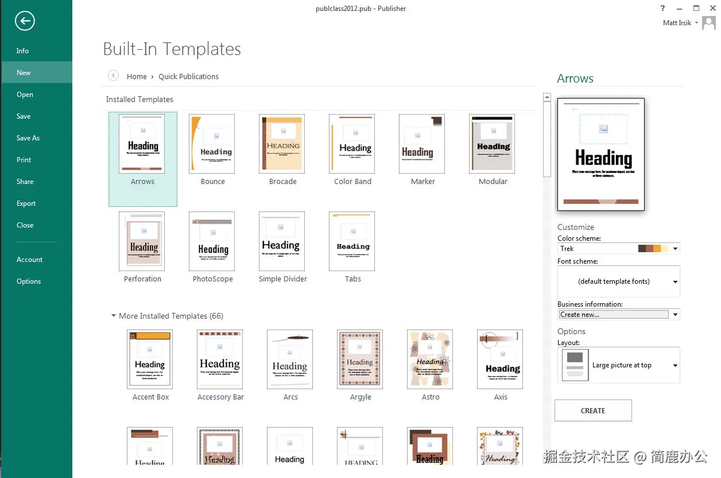Select the Arrows template thumbnail

tap(142, 143)
